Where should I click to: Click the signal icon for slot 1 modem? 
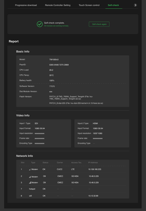click(x=30, y=170)
